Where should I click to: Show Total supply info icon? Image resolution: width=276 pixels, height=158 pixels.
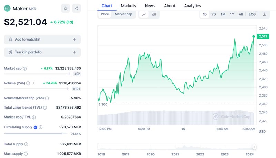click(26, 144)
